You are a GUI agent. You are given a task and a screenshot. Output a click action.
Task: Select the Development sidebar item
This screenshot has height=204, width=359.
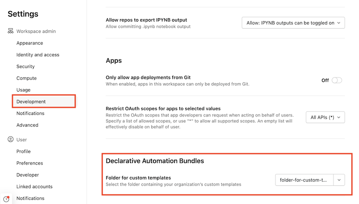pyautogui.click(x=31, y=102)
